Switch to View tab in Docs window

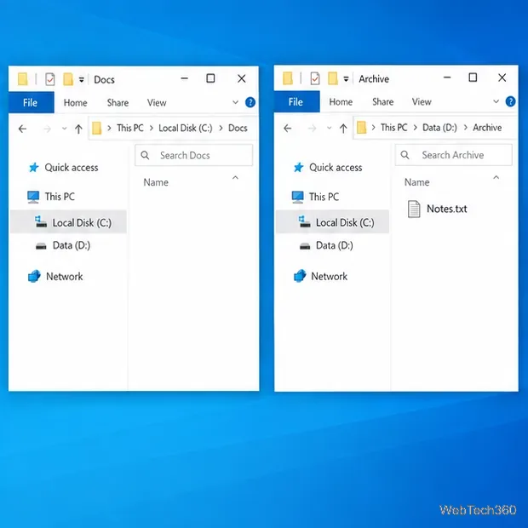click(157, 103)
